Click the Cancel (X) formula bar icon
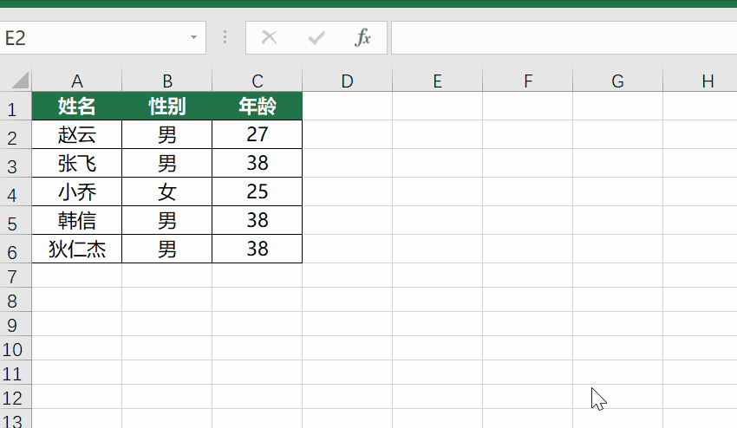737x428 pixels. coord(269,37)
